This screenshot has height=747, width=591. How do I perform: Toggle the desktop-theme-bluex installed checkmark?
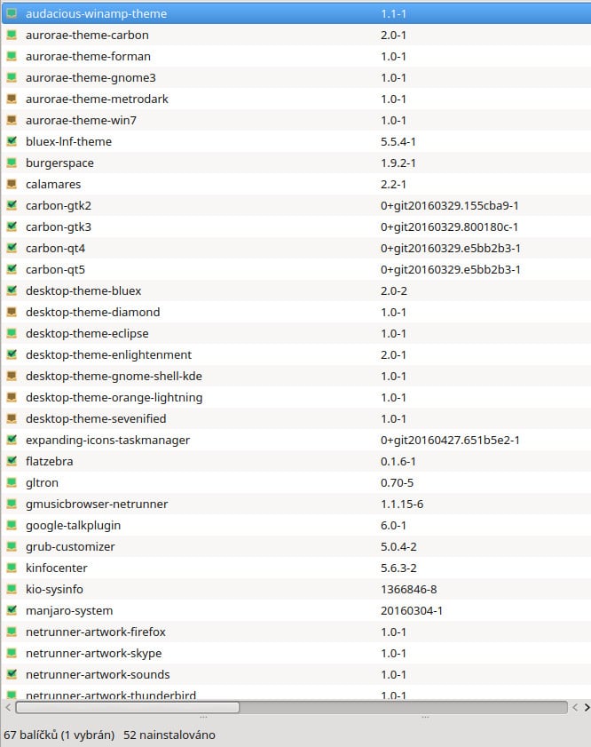(x=12, y=290)
